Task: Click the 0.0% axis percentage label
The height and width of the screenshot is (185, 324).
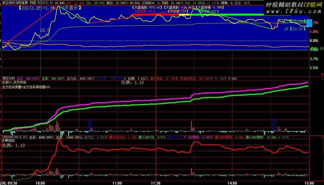Action: pos(313,41)
